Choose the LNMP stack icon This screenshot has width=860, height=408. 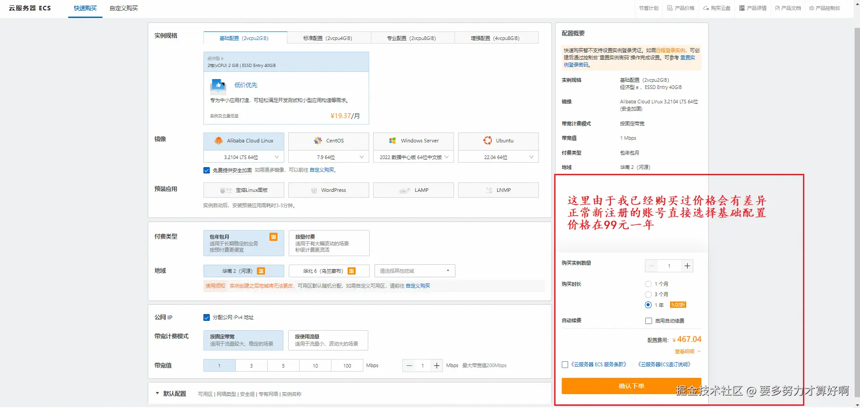point(489,190)
